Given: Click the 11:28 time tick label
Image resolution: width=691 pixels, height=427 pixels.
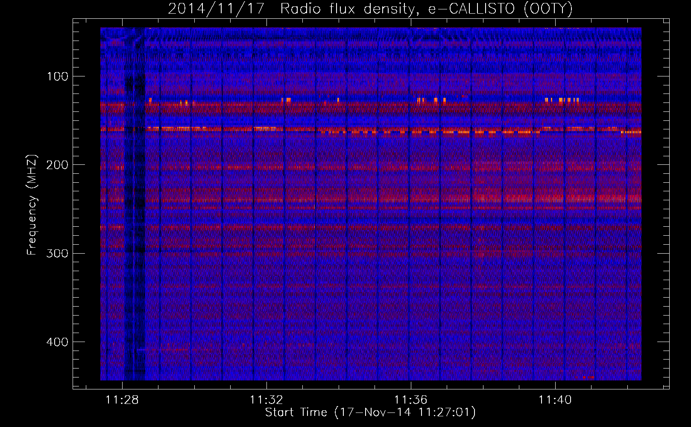Looking at the screenshot, I should pos(122,400).
